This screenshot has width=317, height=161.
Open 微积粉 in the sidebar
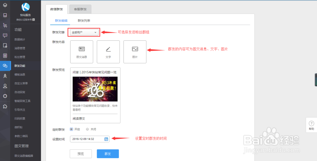18,127
